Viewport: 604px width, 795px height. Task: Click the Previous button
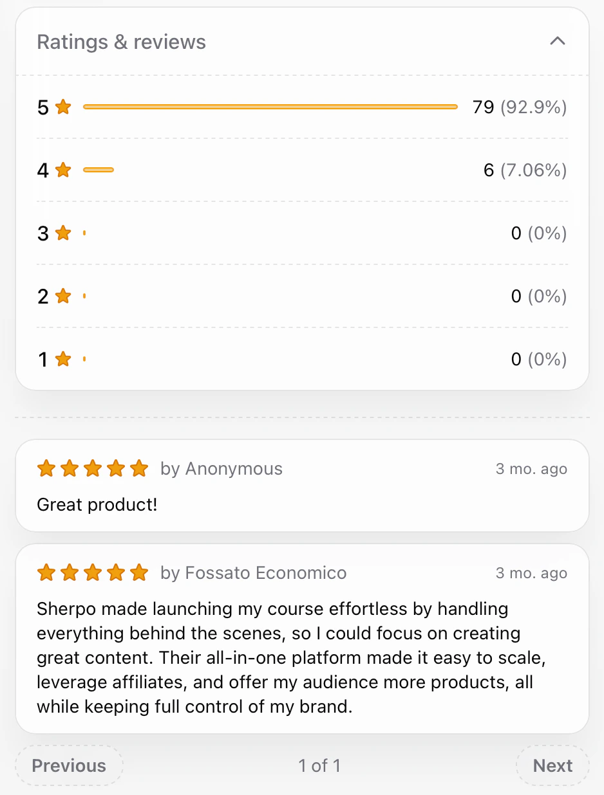pos(69,765)
